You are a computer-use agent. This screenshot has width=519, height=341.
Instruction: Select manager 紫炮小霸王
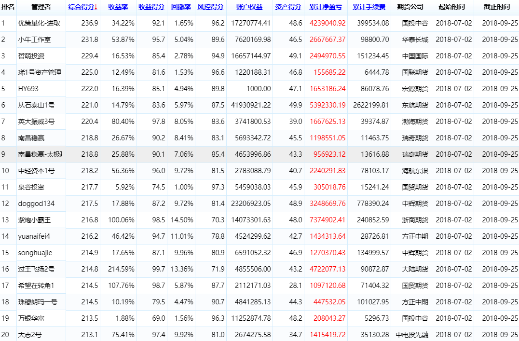(x=34, y=220)
